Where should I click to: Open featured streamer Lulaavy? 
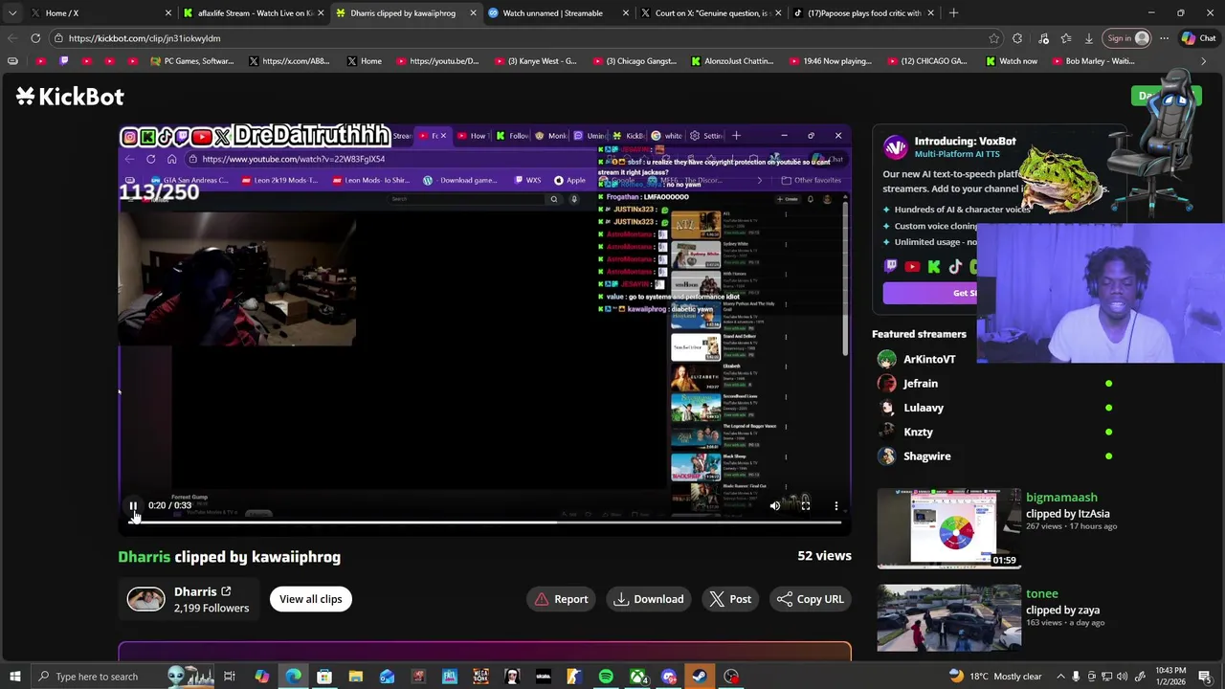click(924, 408)
